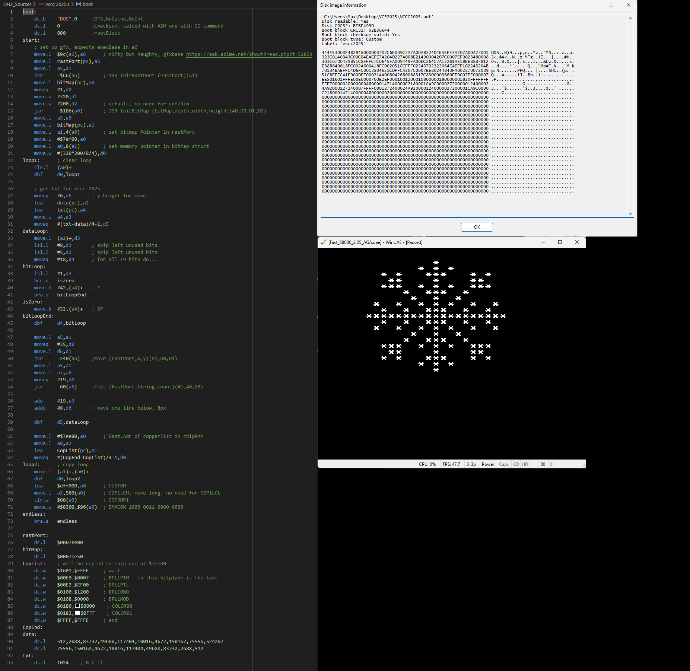Click the ASM file icon in breadcrumb
The image size is (690, 671).
pos(41,4)
